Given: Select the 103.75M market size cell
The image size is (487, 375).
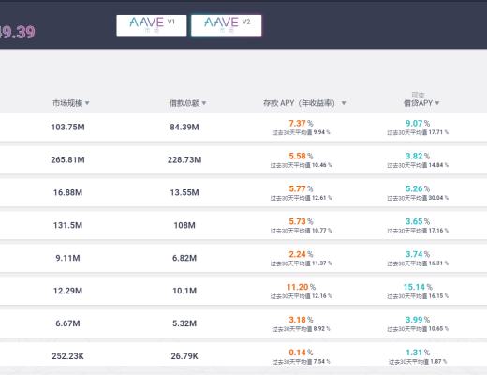Looking at the screenshot, I should coord(67,127).
